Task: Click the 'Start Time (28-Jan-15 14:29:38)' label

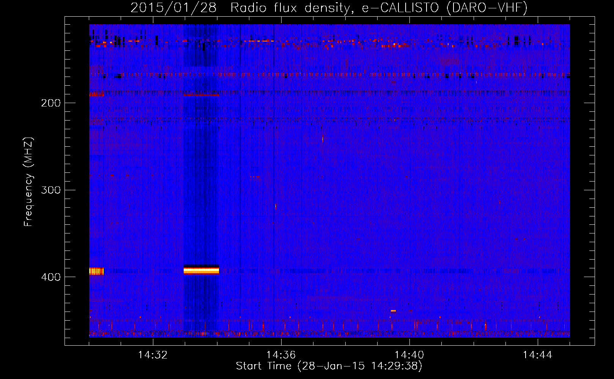Action: (329, 366)
